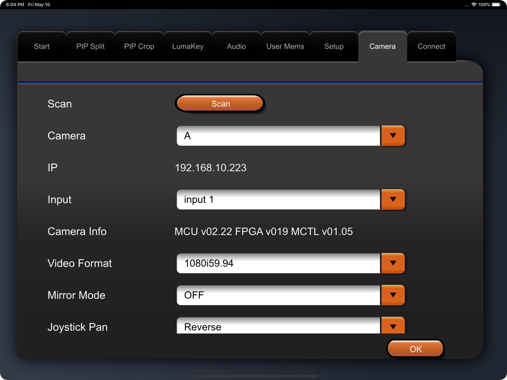Switch to the Audio tab
The width and height of the screenshot is (507, 380).
tap(236, 47)
